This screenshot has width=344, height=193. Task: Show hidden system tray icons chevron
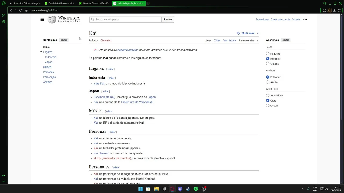point(302,189)
